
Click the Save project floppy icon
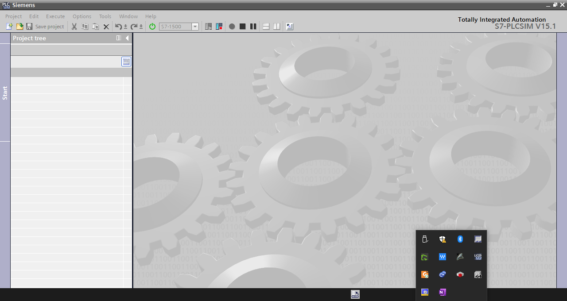[29, 27]
